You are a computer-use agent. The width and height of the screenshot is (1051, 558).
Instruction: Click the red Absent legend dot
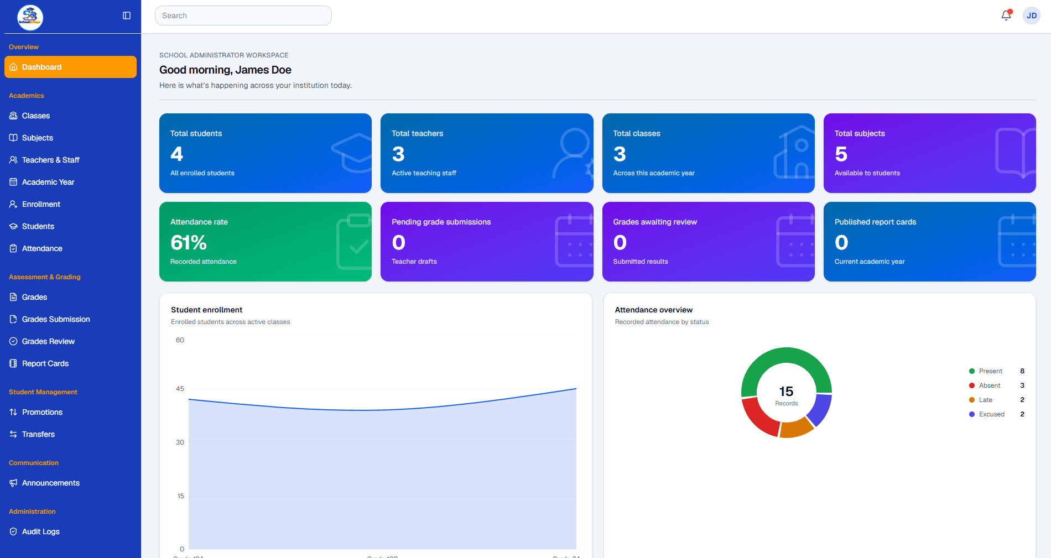coord(972,385)
